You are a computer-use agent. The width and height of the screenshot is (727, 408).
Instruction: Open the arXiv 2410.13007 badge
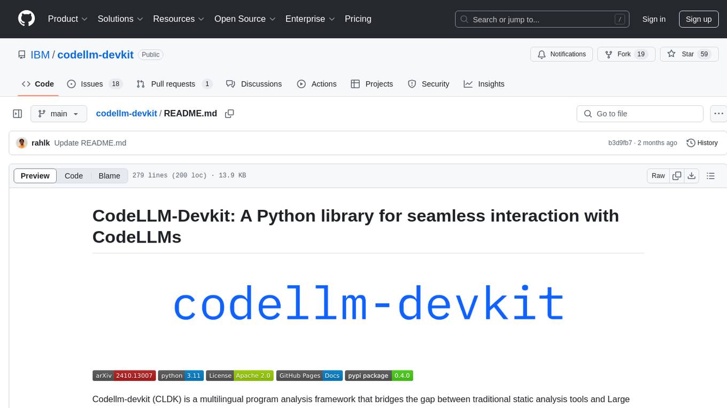[124, 375]
